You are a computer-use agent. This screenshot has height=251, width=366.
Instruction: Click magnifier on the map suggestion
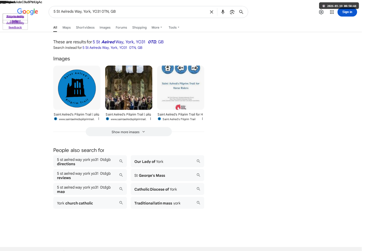click(121, 189)
